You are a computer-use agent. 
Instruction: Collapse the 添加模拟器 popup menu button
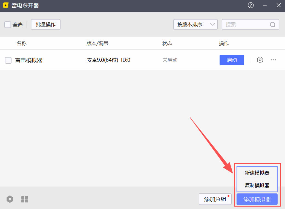pyautogui.click(x=257, y=199)
